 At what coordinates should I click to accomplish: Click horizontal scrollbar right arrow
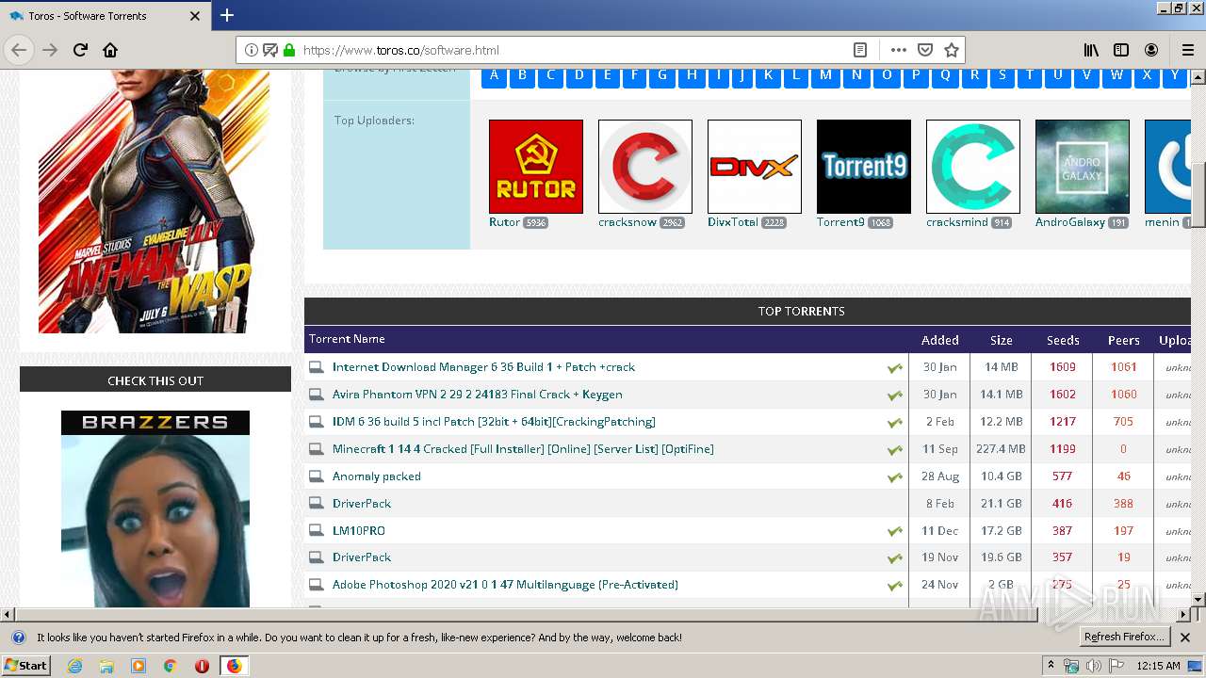1183,615
